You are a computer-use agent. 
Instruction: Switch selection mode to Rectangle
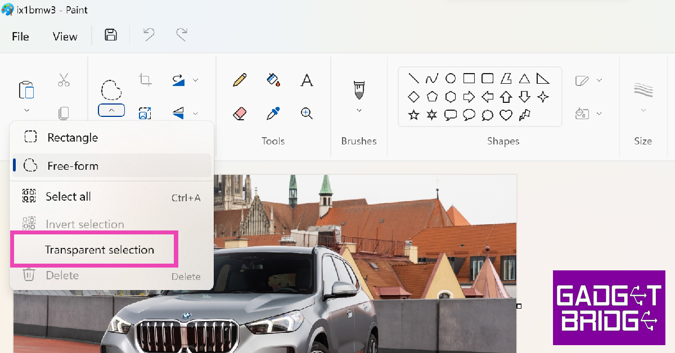point(73,137)
